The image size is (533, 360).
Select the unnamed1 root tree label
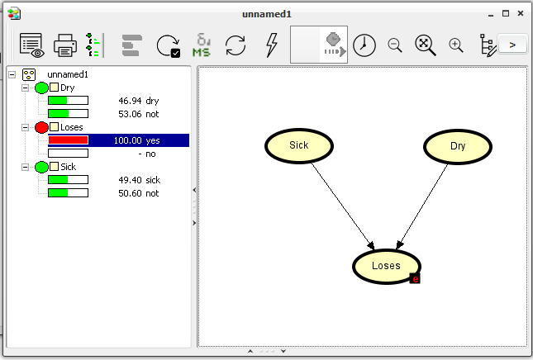[x=68, y=74]
